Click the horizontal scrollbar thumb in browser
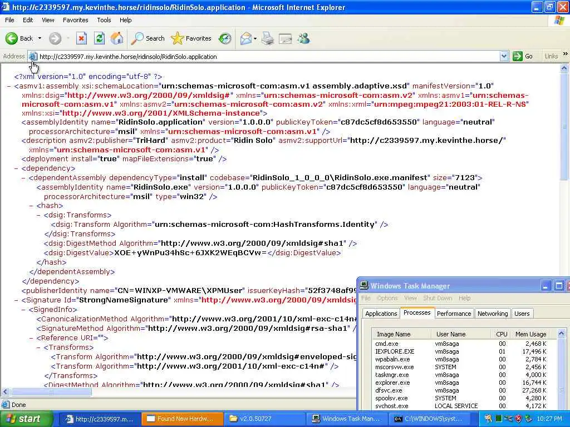Viewport: 570px width, 427px height. pos(51,392)
